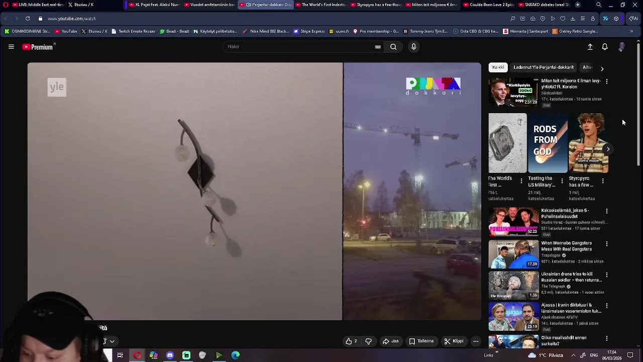Open Twitch Emote Resizer bookmark
Screen dimensions: 643x362
pyautogui.click(x=133, y=31)
